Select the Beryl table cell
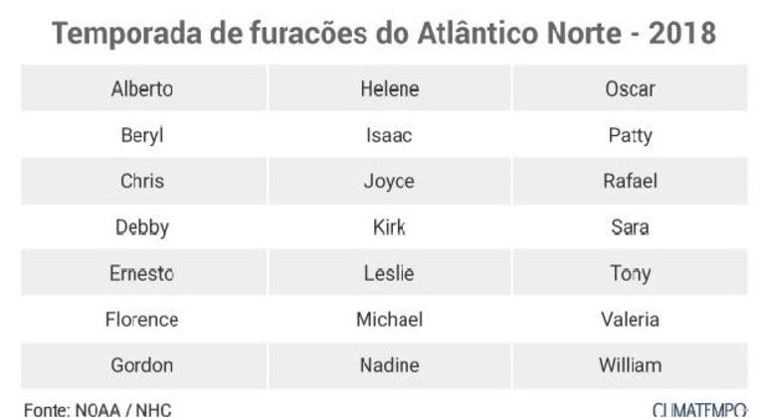 pos(143,135)
